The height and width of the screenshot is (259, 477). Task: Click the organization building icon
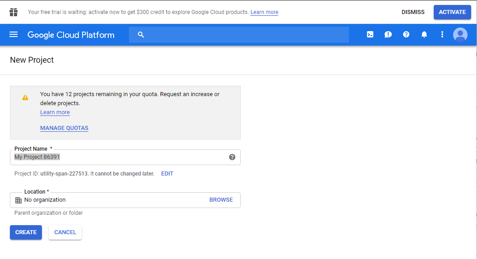18,200
